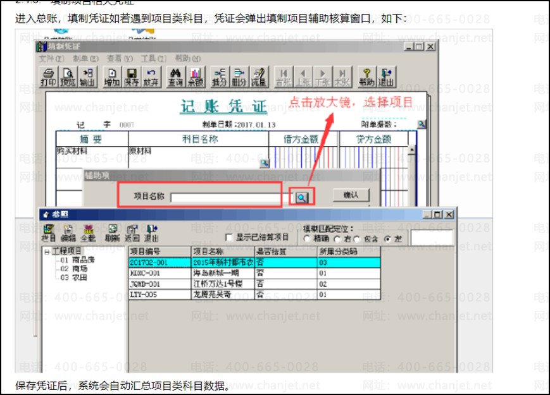Image resolution: width=550 pixels, height=395 pixels.
Task: Maximize the 参照 reference window
Action: tap(438, 214)
